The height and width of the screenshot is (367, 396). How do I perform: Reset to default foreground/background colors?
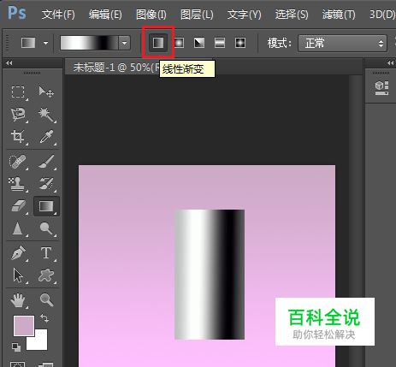coord(16,347)
